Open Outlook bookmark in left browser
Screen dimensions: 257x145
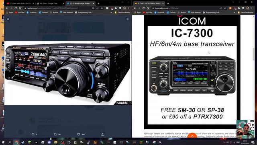[x=43, y=12]
